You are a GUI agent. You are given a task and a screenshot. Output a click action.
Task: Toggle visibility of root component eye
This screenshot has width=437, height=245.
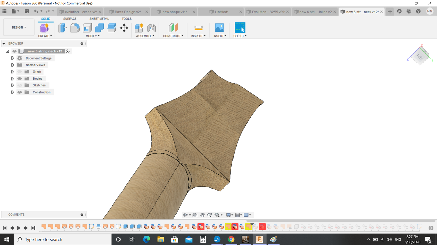click(14, 51)
